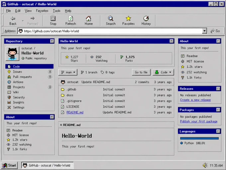Open the View menu
This screenshot has width=226, height=170.
point(28,11)
